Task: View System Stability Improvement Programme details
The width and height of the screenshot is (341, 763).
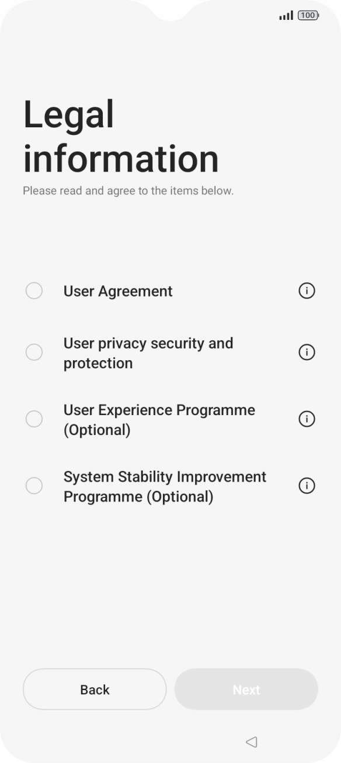Action: pyautogui.click(x=307, y=486)
